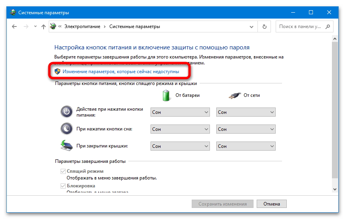Click the power options icon in address bar
This screenshot has height=219, width=345.
pos(53,26)
